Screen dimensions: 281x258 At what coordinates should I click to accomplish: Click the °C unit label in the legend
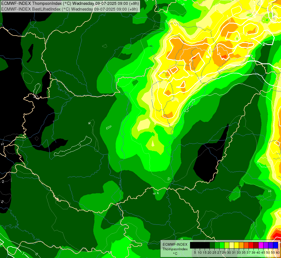tap(175, 254)
